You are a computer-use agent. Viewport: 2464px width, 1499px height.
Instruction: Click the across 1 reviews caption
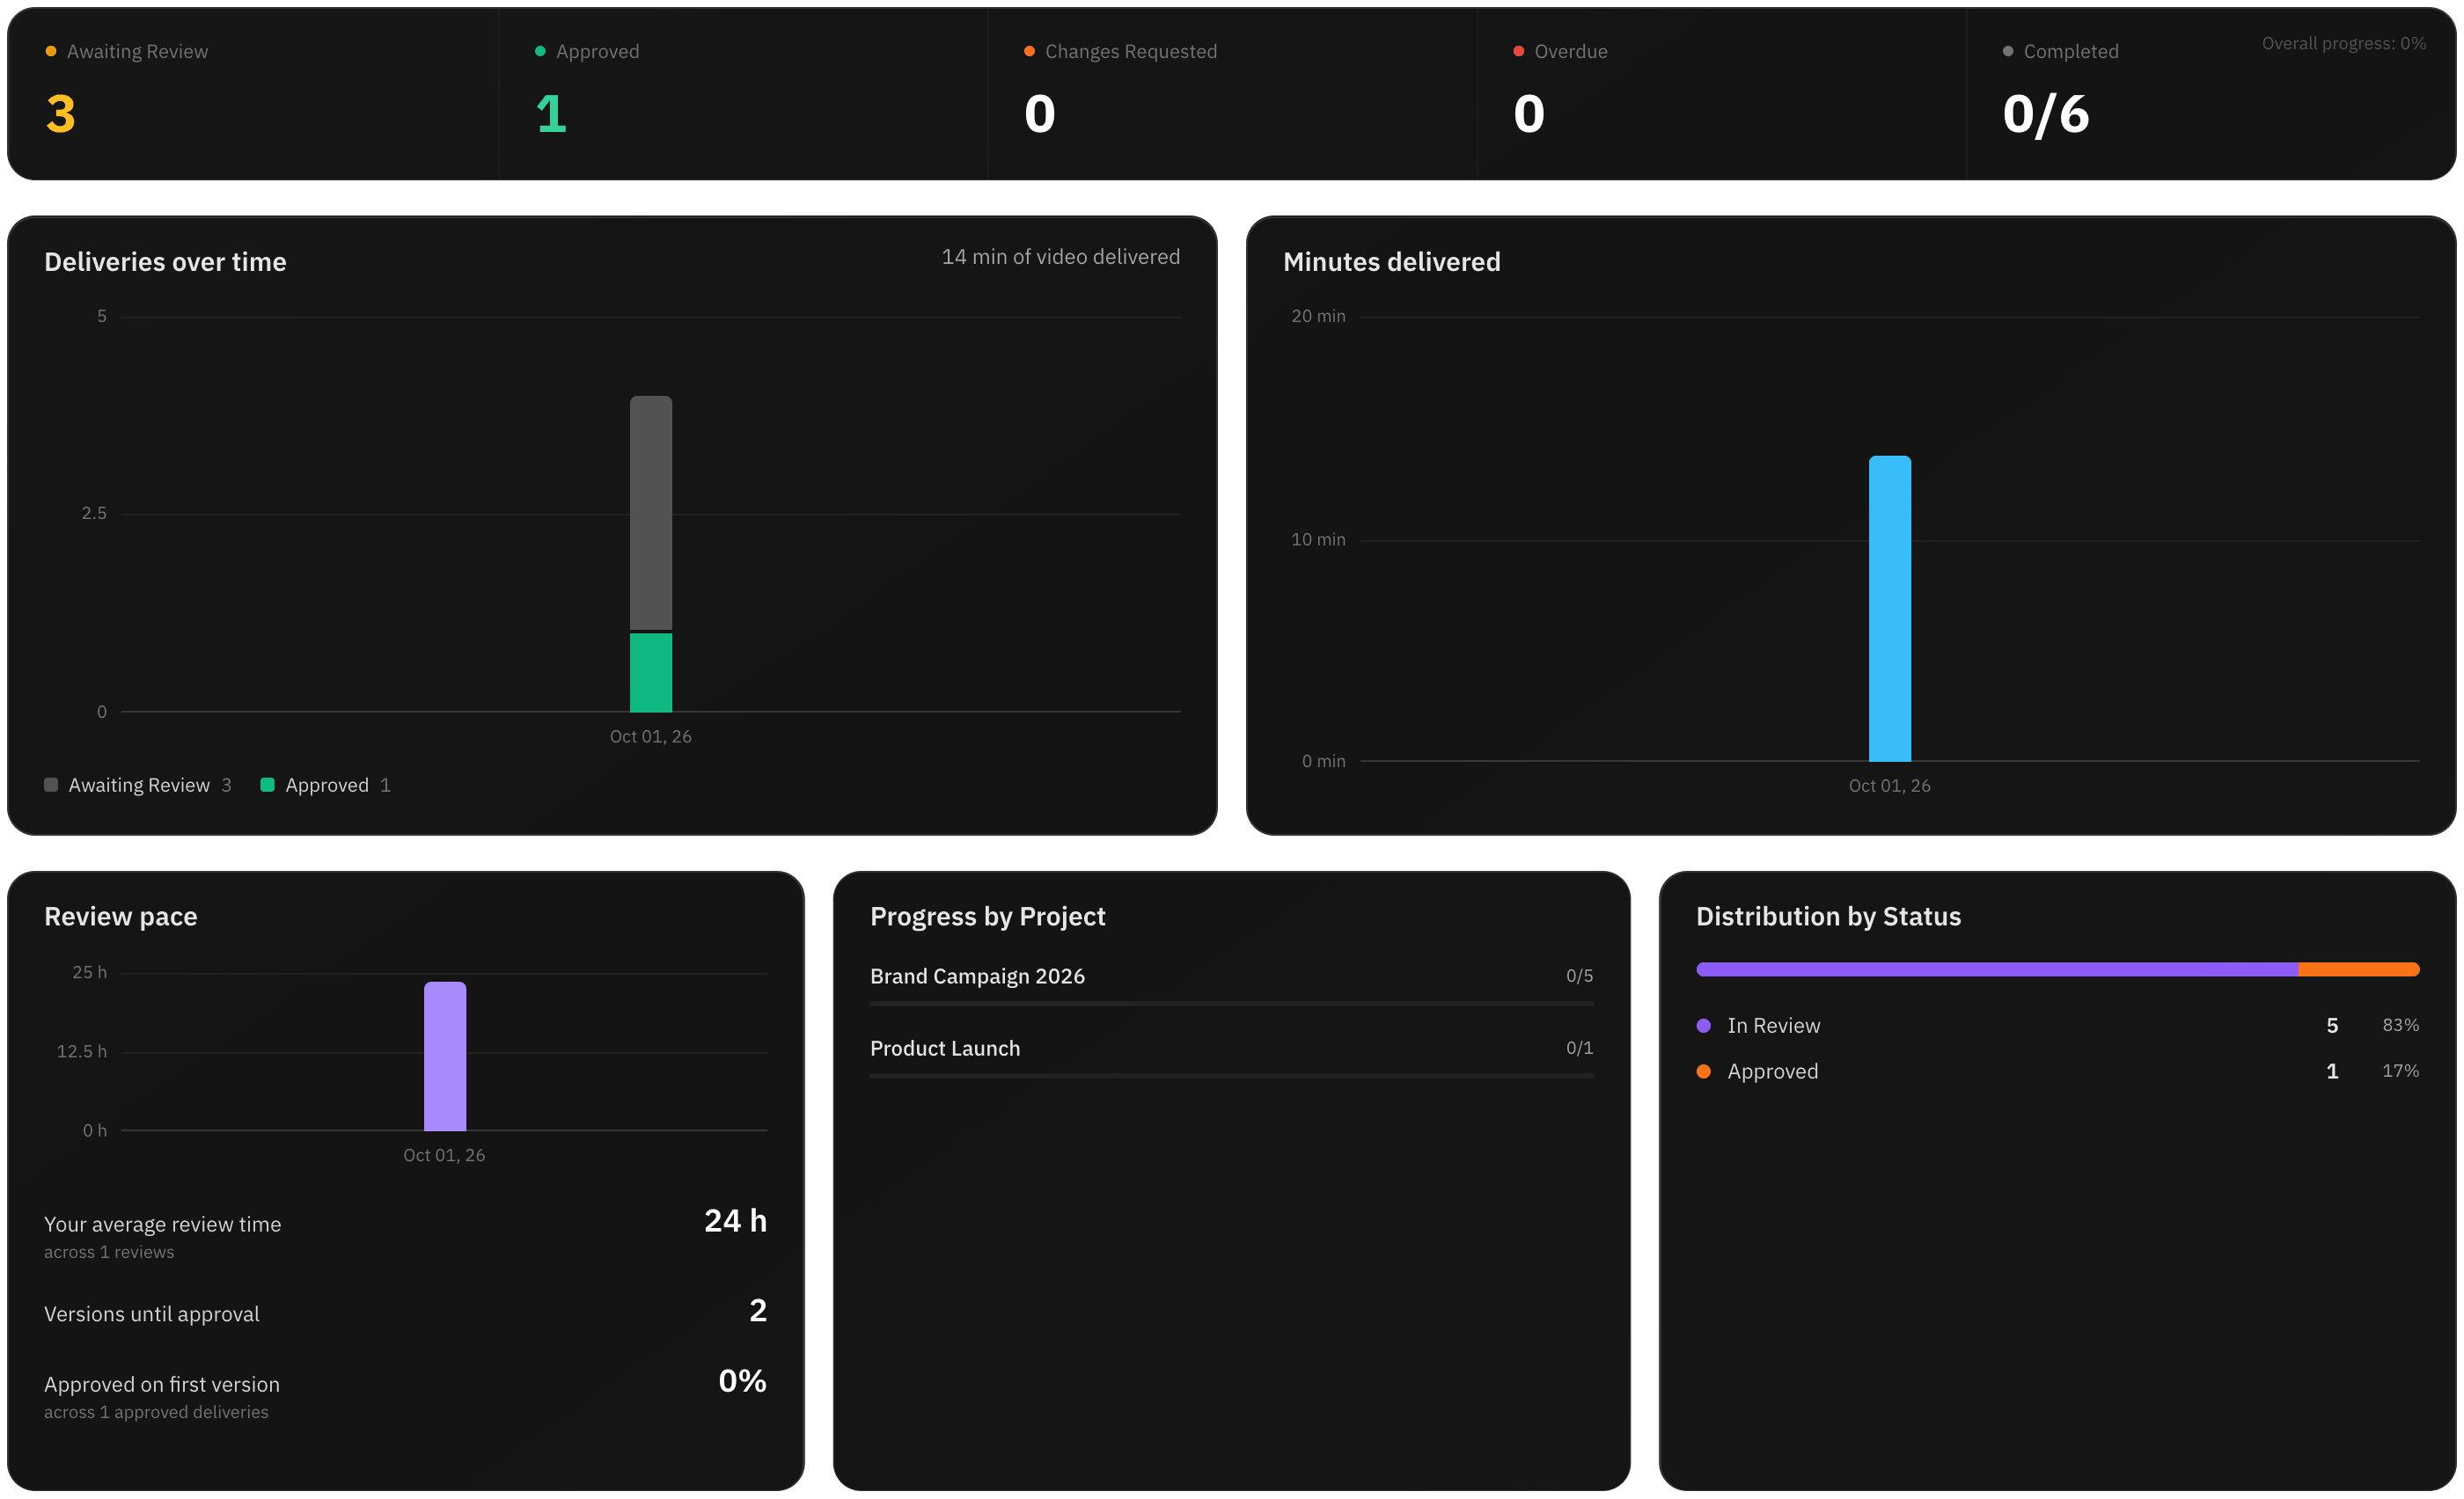(109, 1254)
